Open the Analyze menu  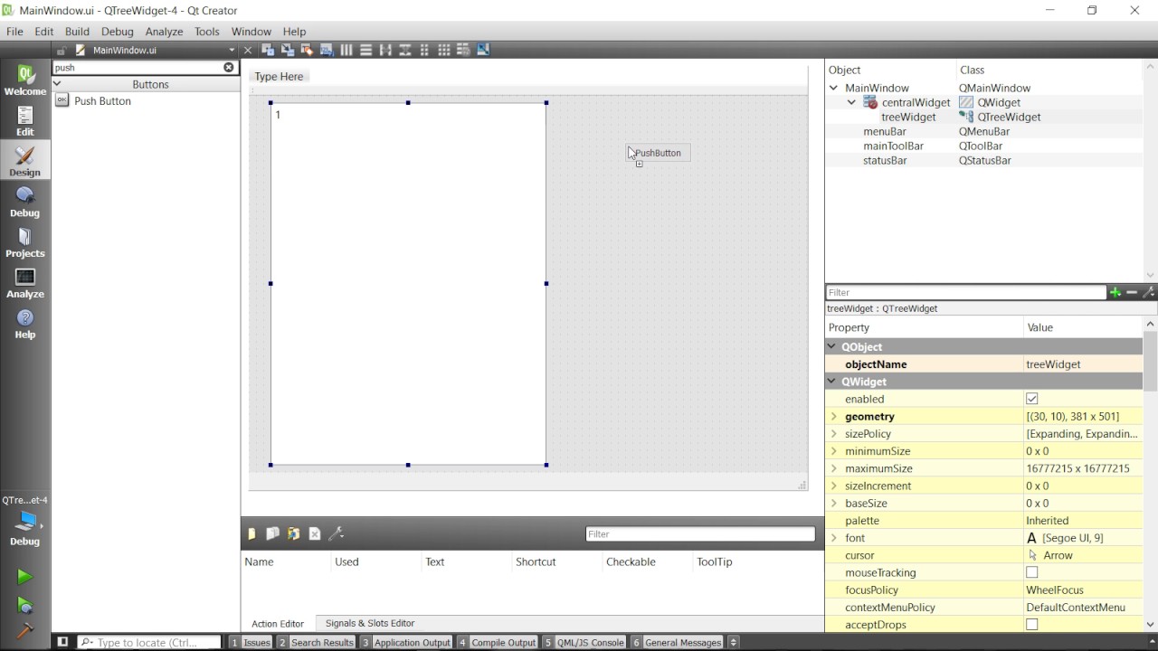(x=164, y=31)
